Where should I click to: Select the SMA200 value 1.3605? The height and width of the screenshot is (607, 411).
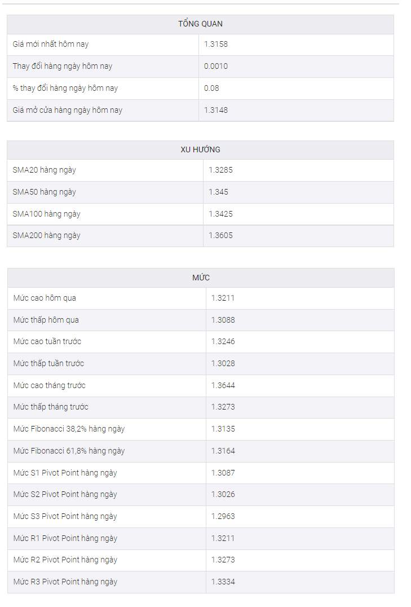click(220, 235)
